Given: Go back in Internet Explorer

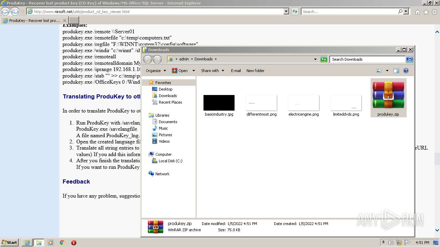Looking at the screenshot, I should (x=5, y=11).
